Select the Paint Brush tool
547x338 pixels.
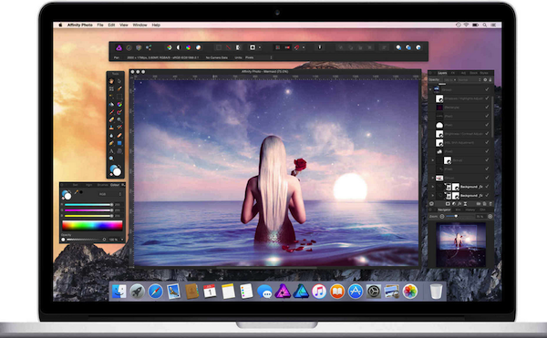[x=111, y=112]
